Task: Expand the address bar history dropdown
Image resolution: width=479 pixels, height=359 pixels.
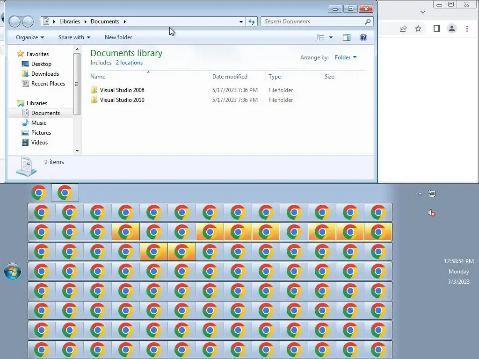Action: point(241,22)
